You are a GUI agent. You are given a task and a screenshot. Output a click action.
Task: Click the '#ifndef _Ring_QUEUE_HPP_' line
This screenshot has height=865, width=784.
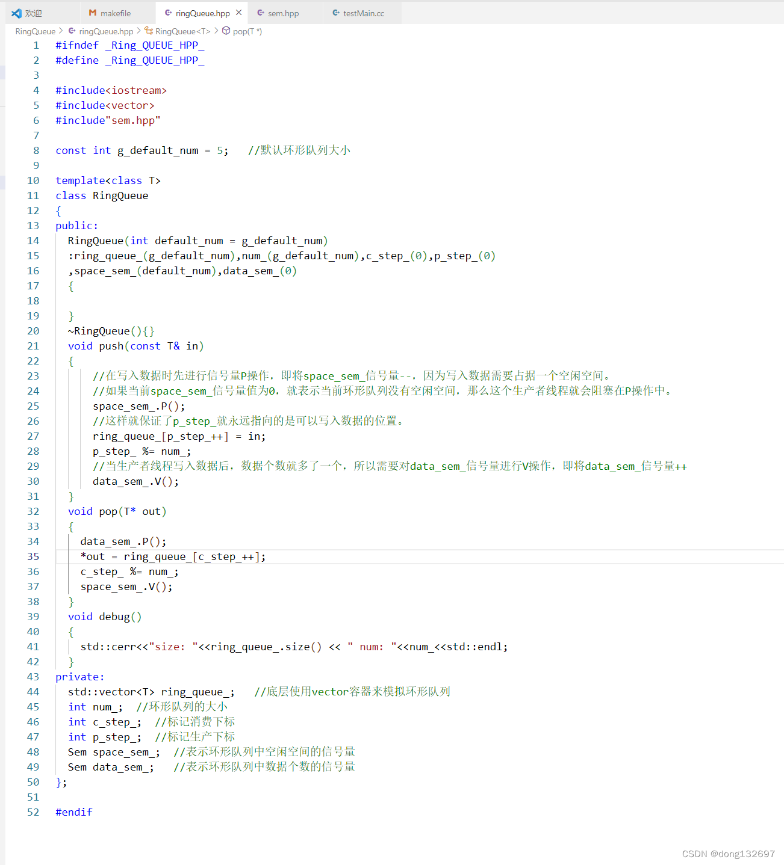130,45
